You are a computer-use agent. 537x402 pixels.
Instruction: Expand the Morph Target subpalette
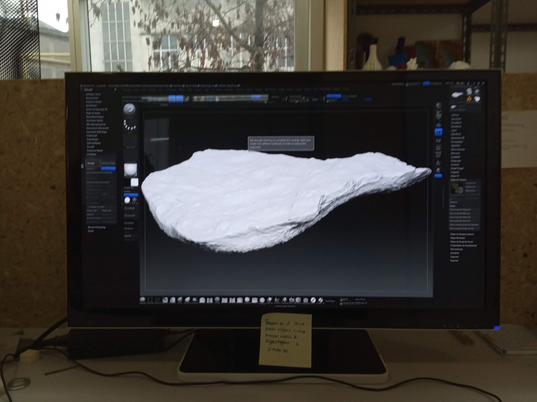[457, 168]
